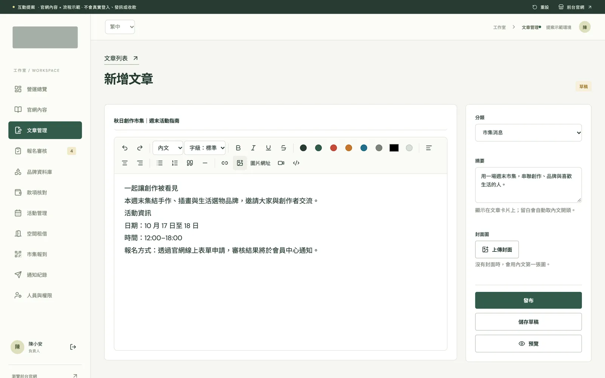This screenshot has height=378, width=605.
Task: Click the 草稿 status badge
Action: coord(583,87)
